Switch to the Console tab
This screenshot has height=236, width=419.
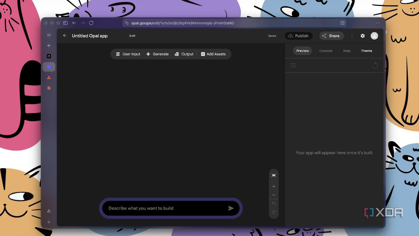click(326, 51)
